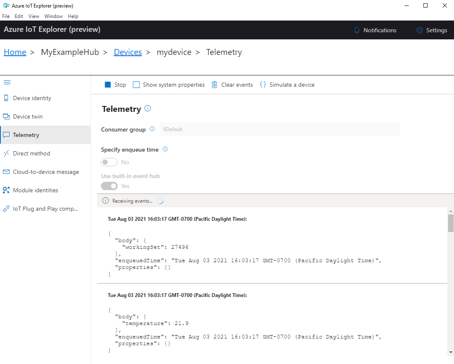Disable the Use built-in event hub toggle
Screen dimensions: 454x364
coord(109,186)
